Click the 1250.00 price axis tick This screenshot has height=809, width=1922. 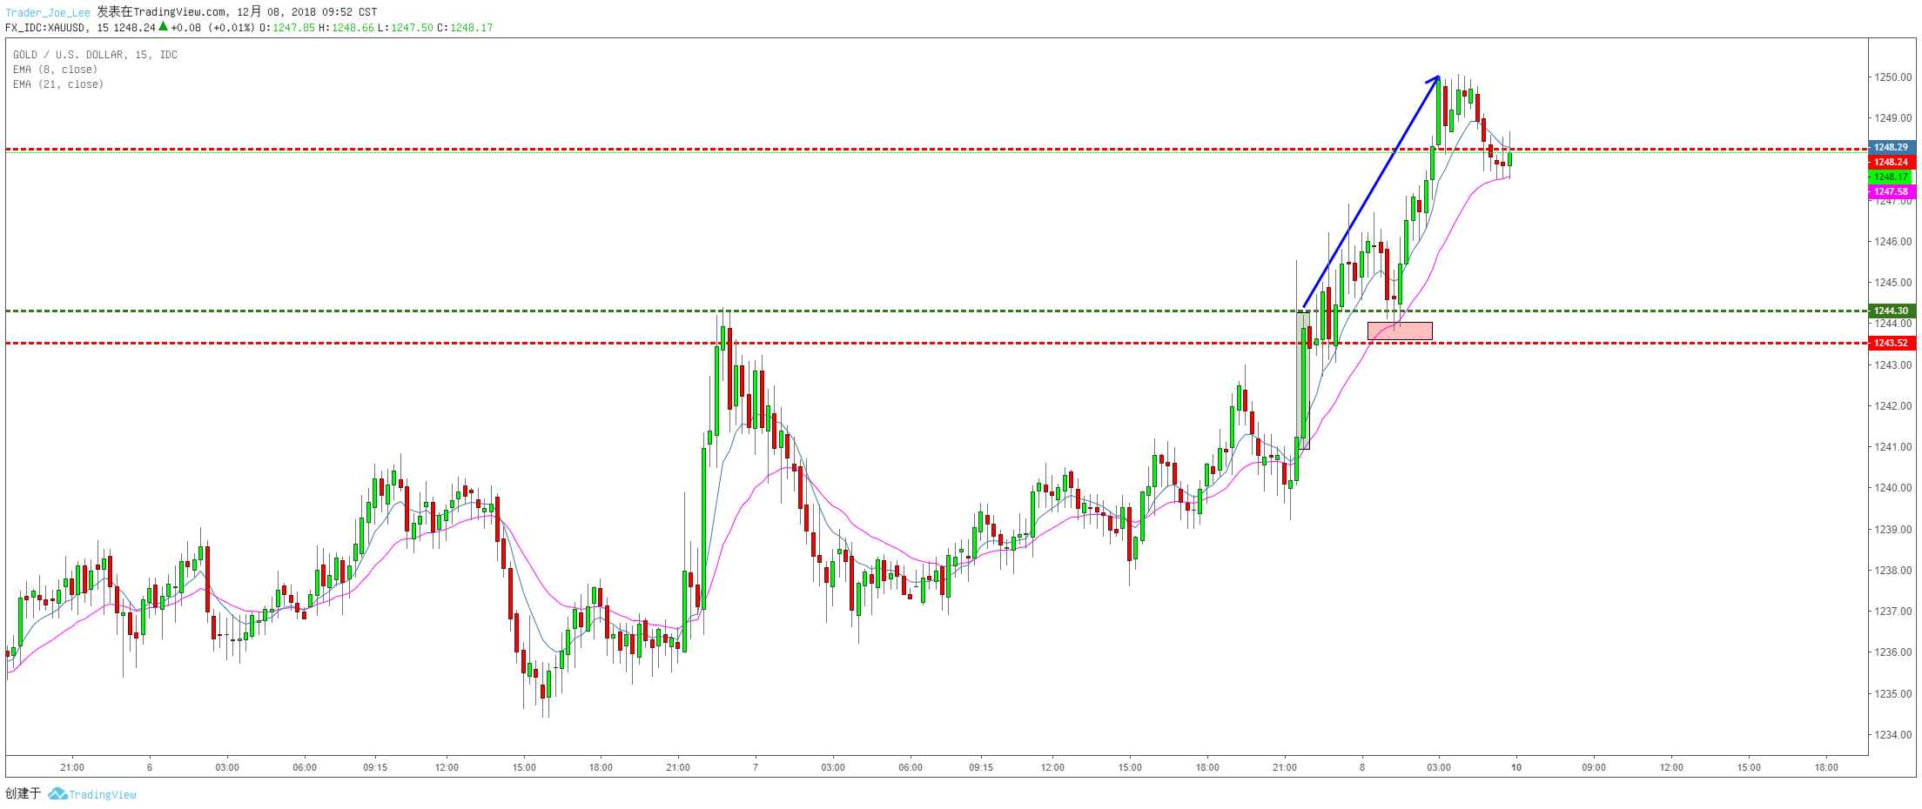[1893, 77]
